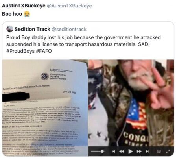Viewport: 177px width, 159px height.
Task: Skip to the beginning of the video
Action: pyautogui.click(x=114, y=152)
